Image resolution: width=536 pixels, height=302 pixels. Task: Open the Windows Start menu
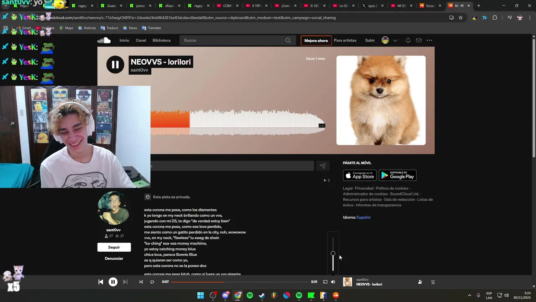click(201, 295)
